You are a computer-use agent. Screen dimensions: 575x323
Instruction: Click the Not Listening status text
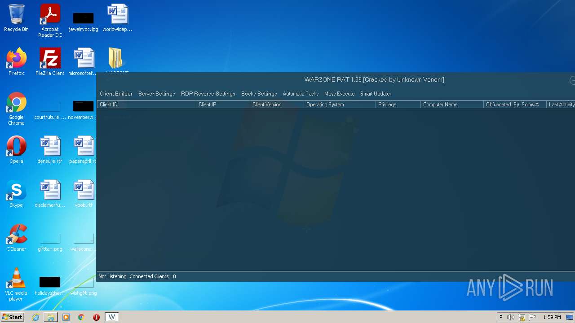(112, 276)
